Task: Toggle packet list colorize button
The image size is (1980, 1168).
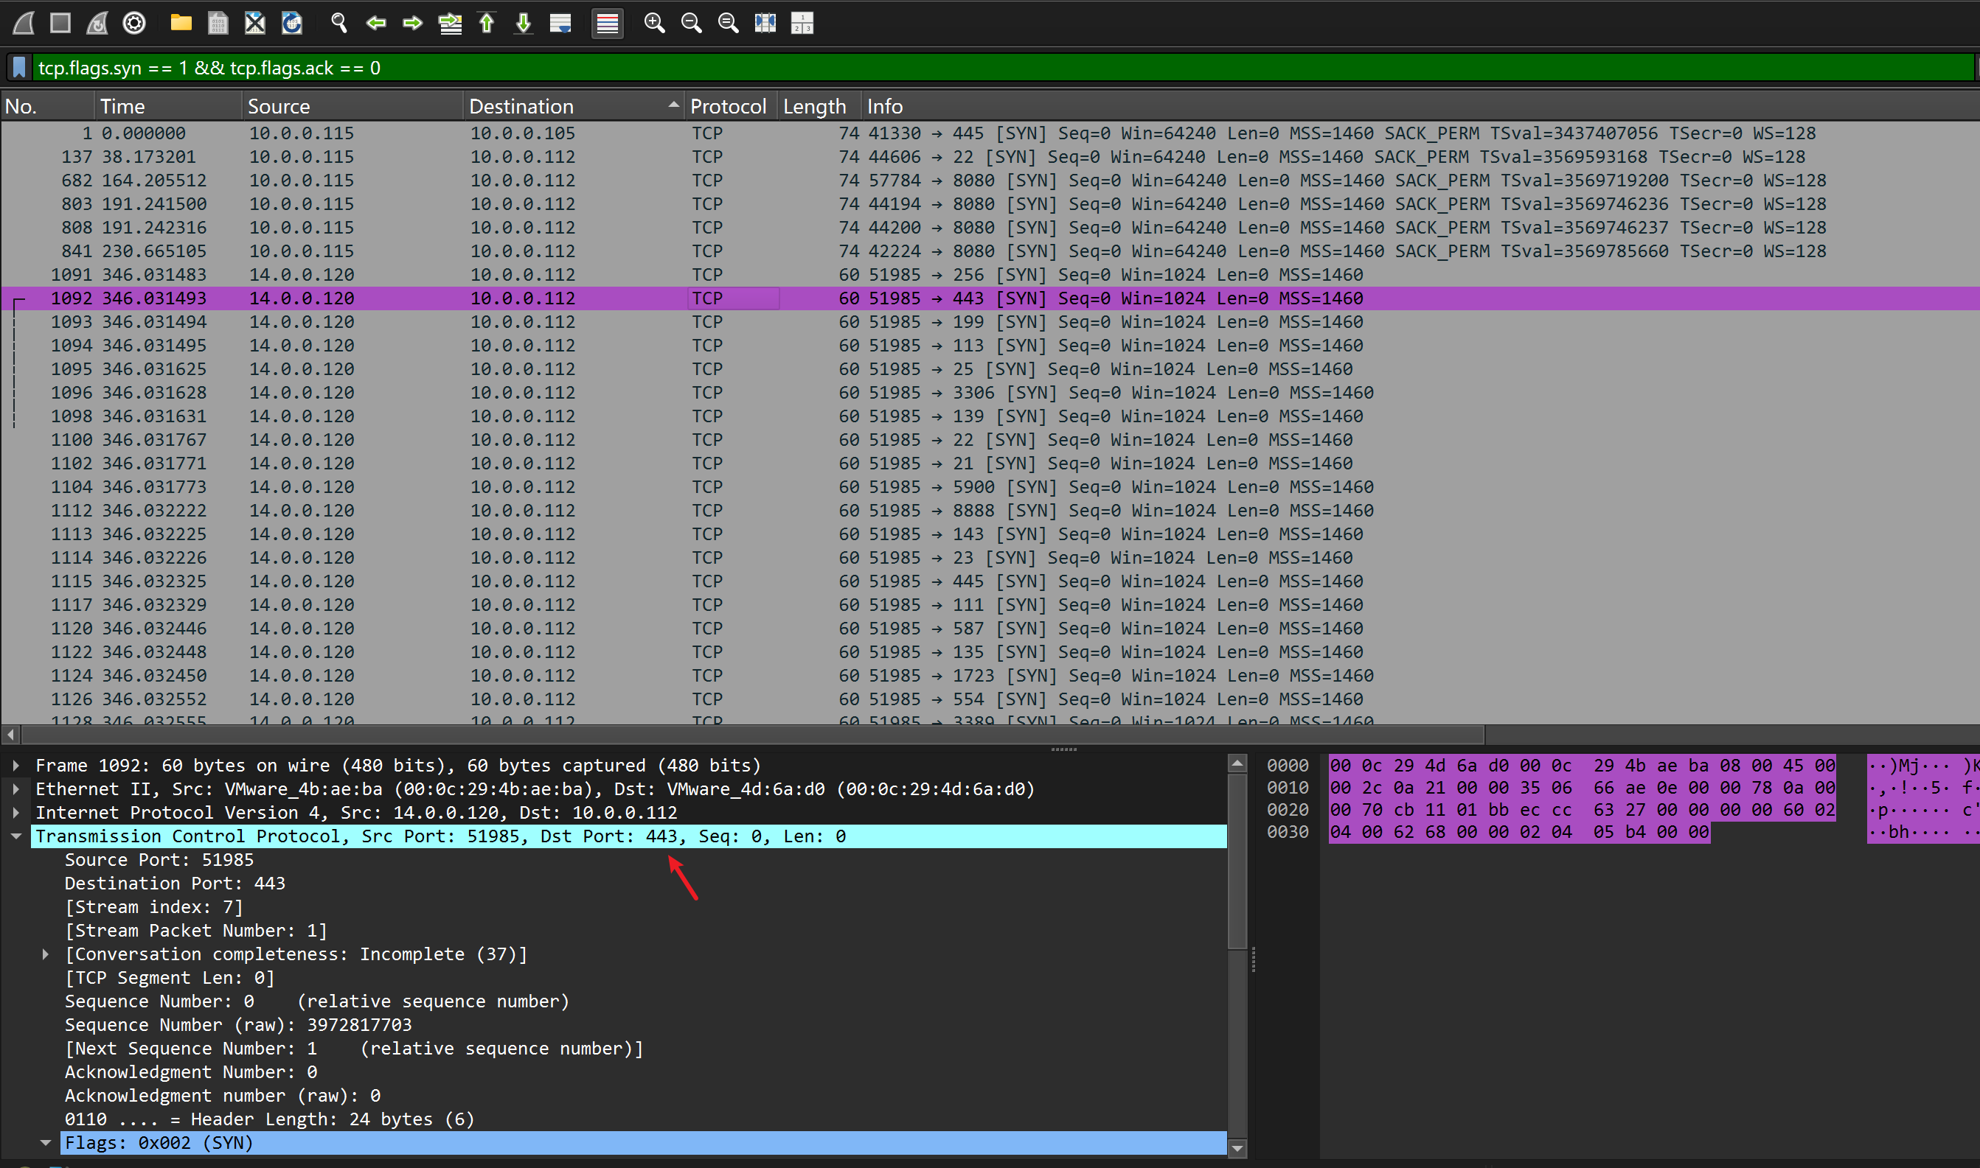Action: 607,23
